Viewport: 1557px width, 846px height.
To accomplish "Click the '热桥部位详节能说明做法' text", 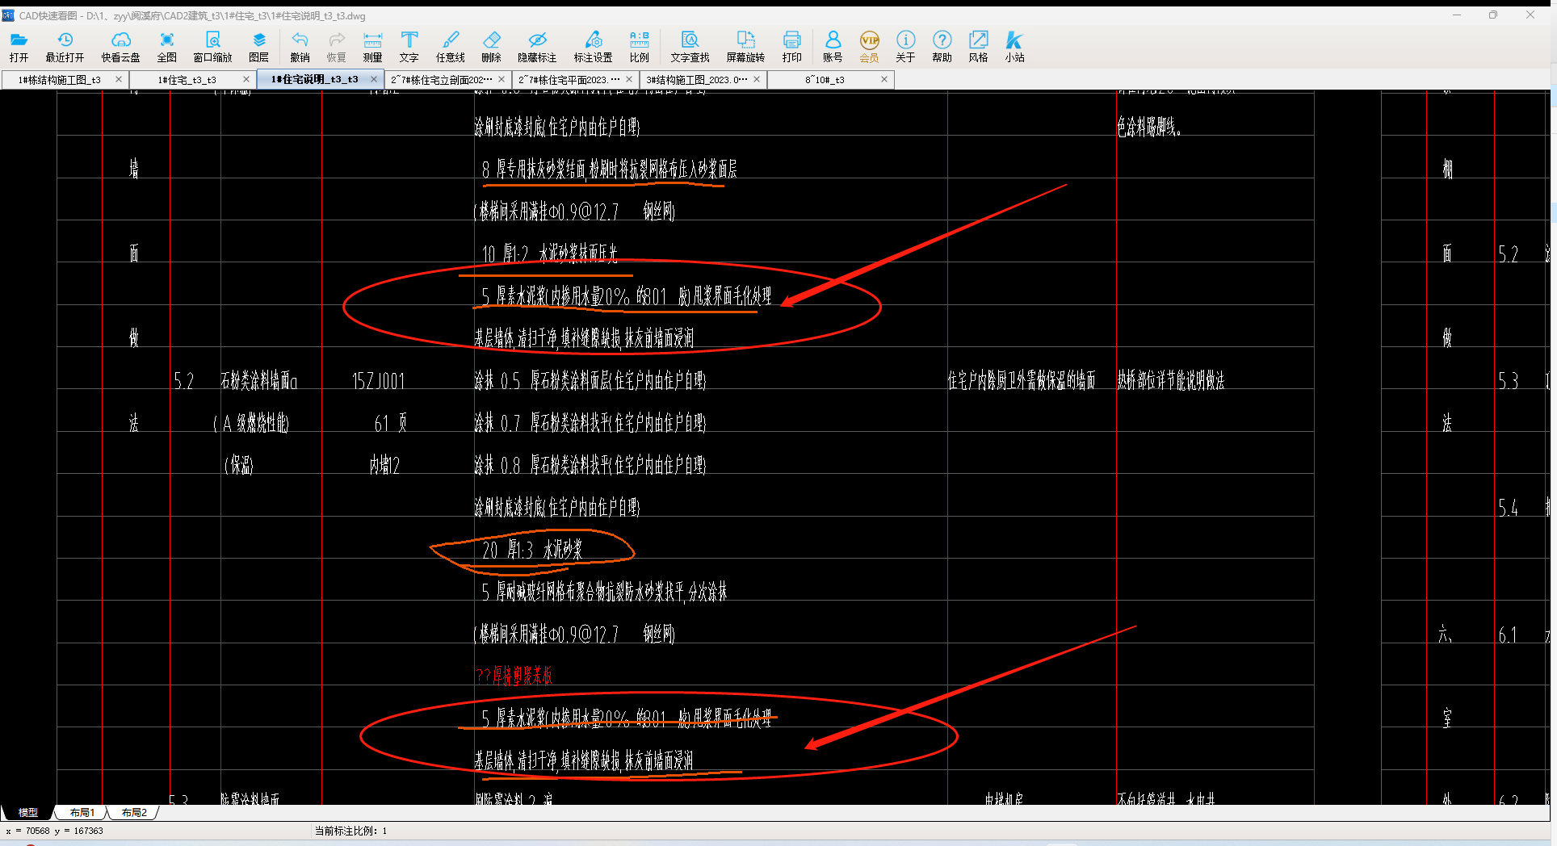I will (1171, 380).
